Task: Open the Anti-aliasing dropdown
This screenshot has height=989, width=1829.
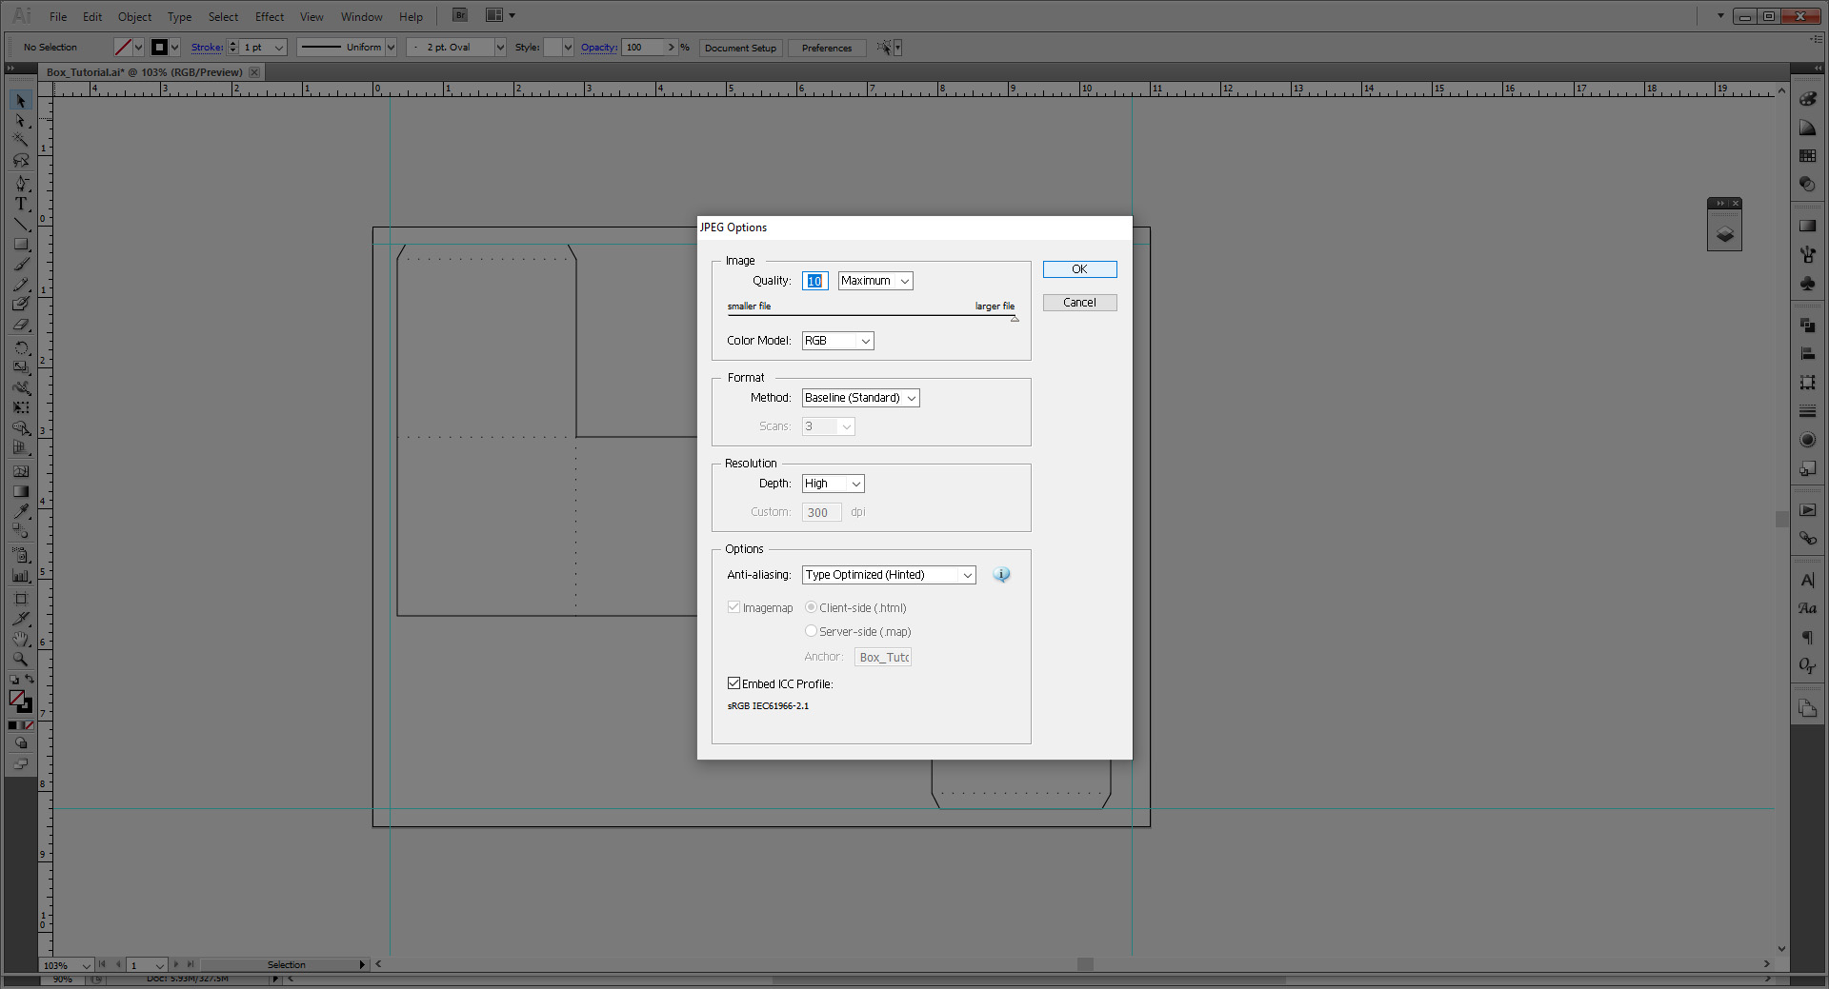Action: click(967, 574)
